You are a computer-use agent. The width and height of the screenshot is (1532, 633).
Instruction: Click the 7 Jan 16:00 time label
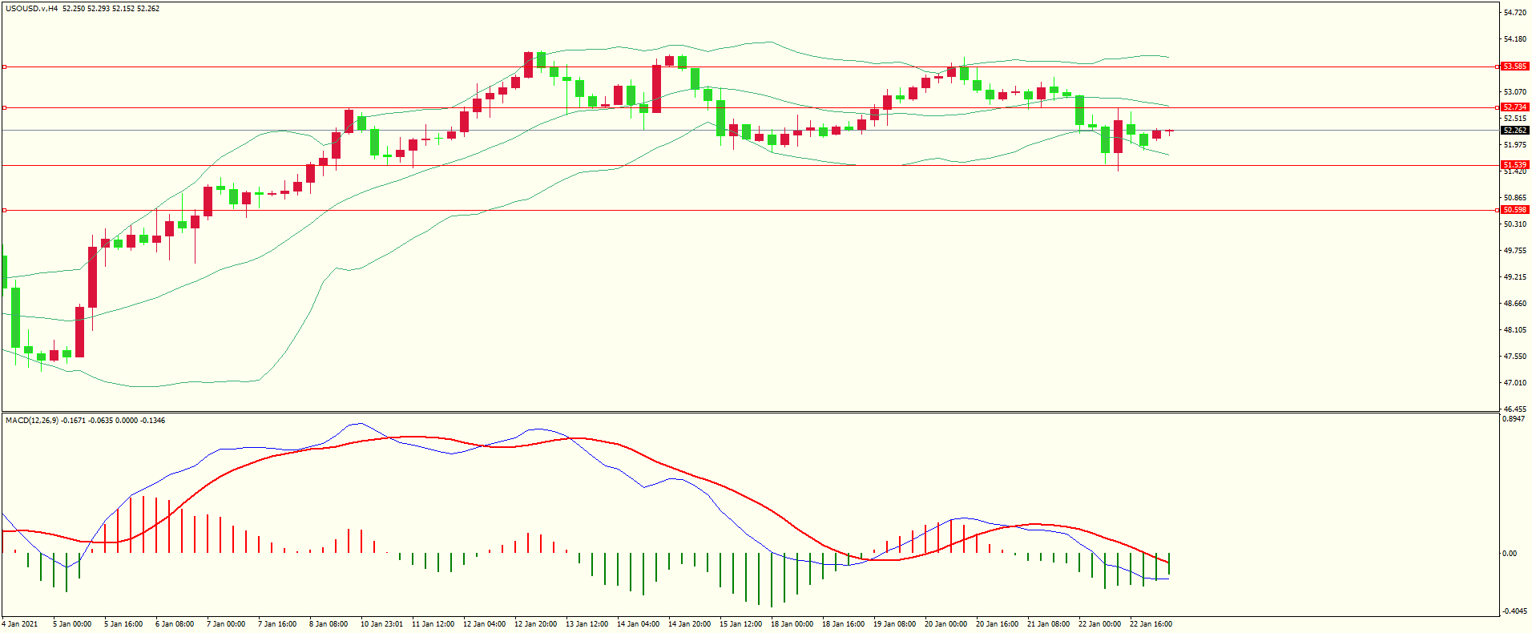277,624
